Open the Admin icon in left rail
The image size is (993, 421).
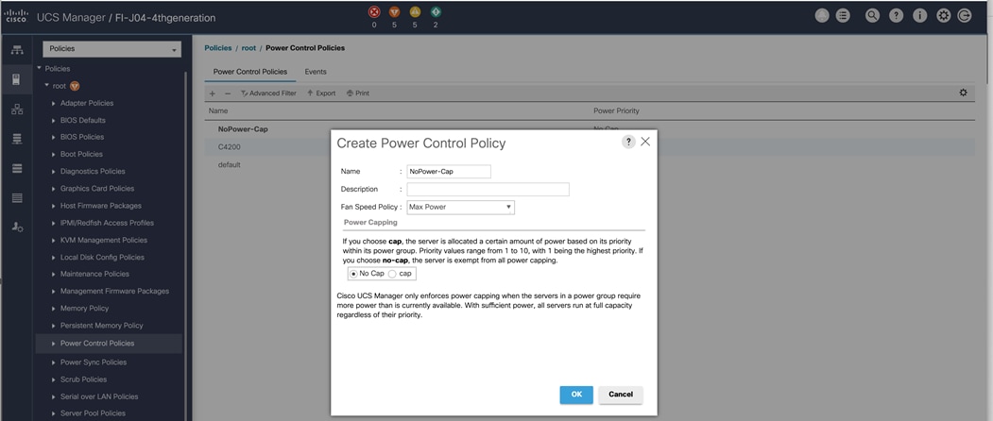pos(17,227)
